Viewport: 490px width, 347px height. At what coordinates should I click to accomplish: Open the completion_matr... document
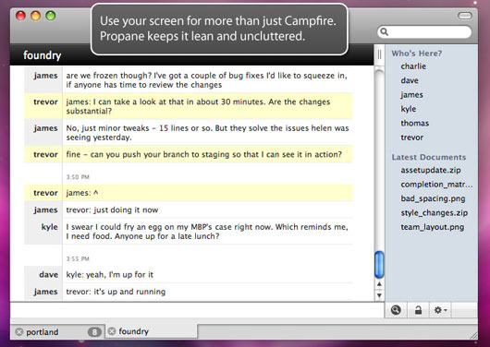click(x=436, y=185)
